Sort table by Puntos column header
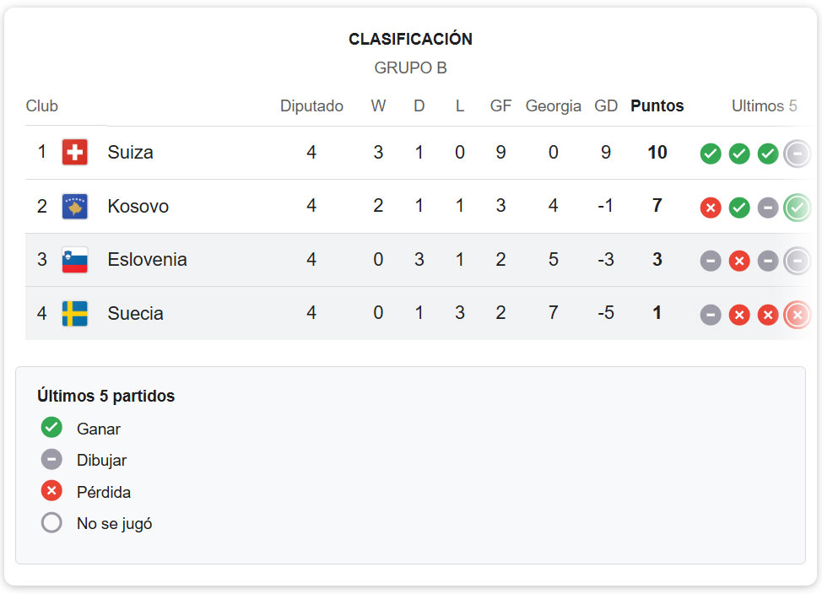 coord(657,106)
